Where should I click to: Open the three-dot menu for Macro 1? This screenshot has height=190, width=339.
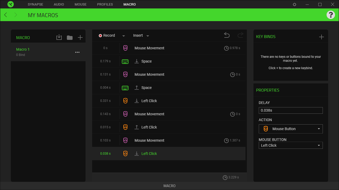(x=77, y=52)
